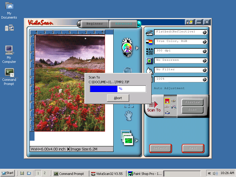Open the 300 dpi resolution dropdown
Screen dimensions: 236x177
click(x=205, y=51)
